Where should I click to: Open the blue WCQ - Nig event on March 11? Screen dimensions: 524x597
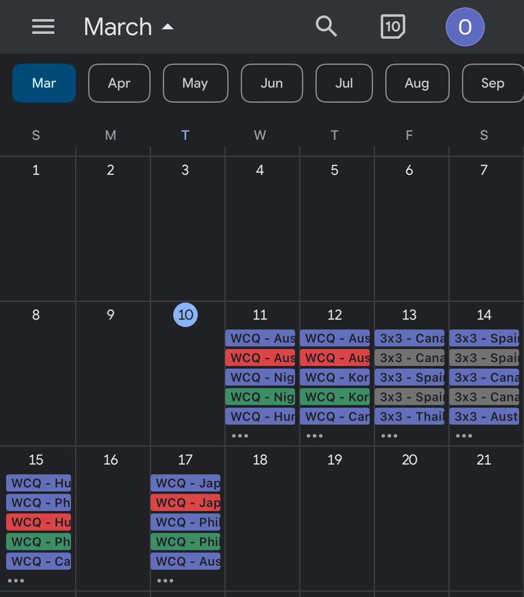tap(260, 377)
